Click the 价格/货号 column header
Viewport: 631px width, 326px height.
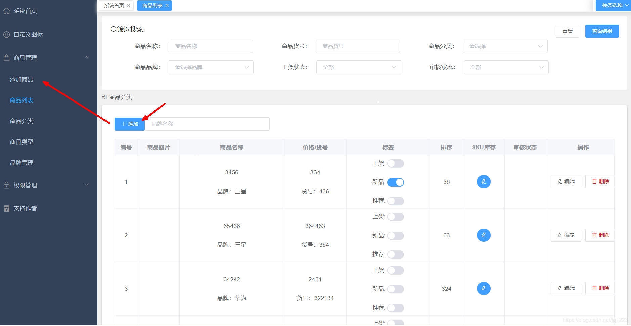[x=315, y=147]
